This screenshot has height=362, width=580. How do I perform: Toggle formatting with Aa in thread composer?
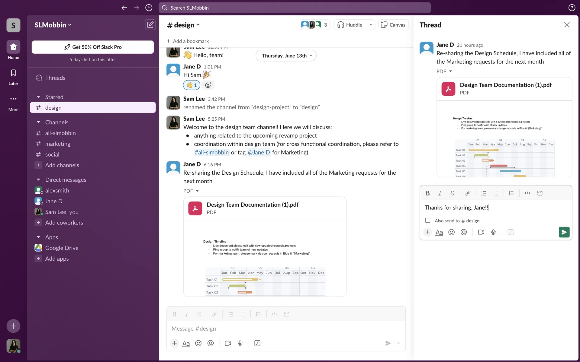tap(439, 232)
